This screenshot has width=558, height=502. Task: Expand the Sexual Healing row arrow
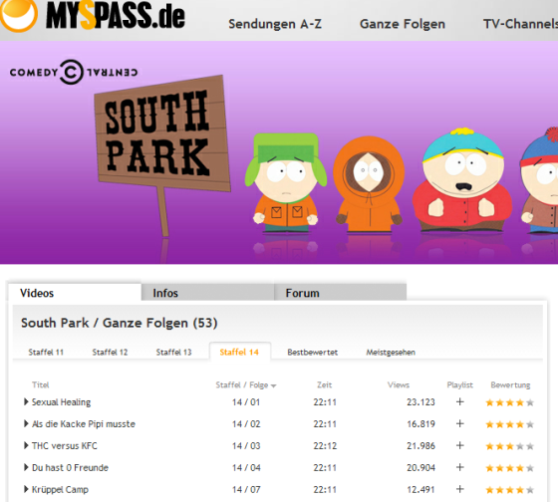coord(26,402)
